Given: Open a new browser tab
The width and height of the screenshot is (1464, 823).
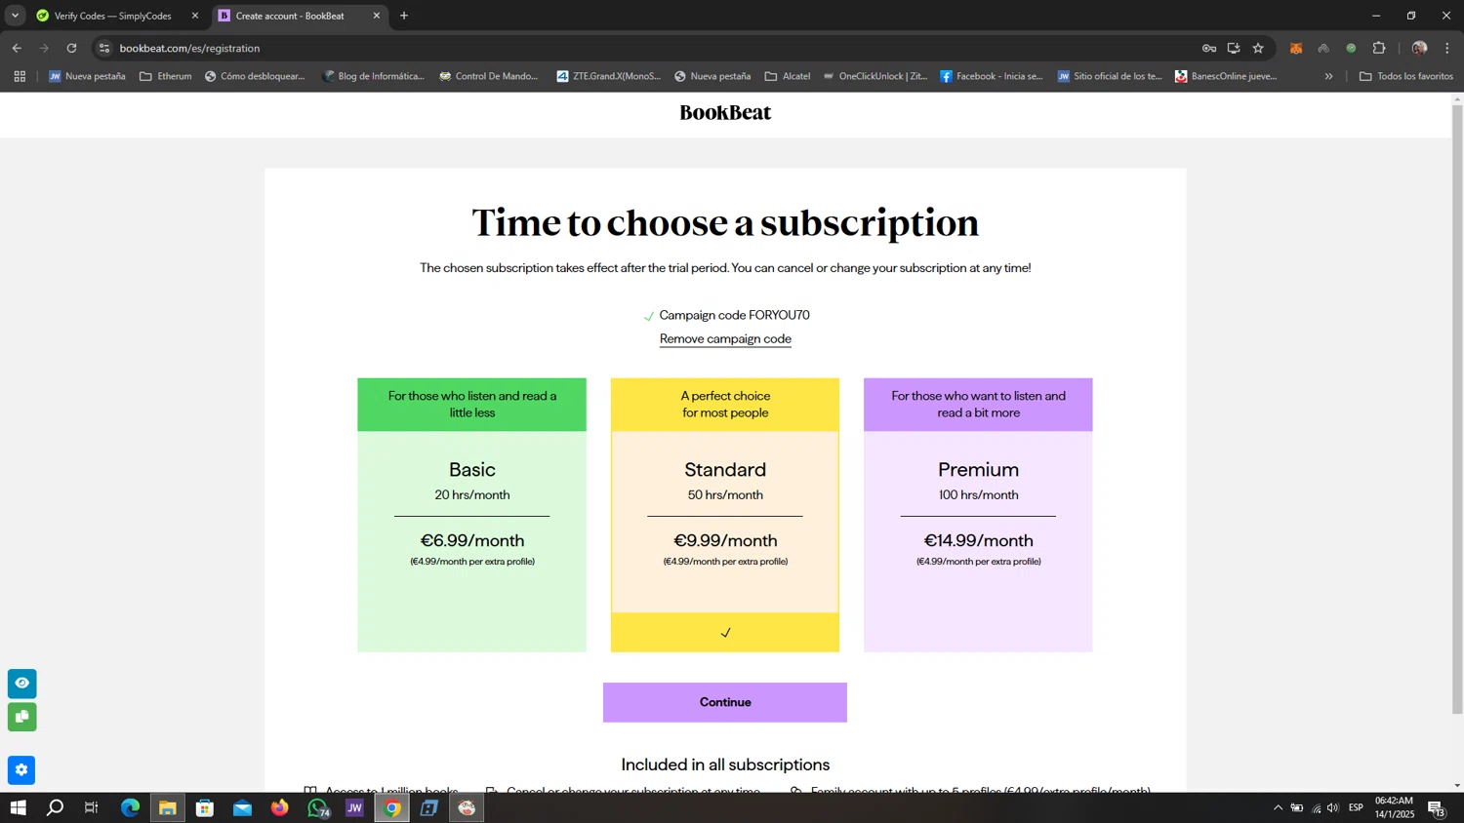Looking at the screenshot, I should coord(404,16).
